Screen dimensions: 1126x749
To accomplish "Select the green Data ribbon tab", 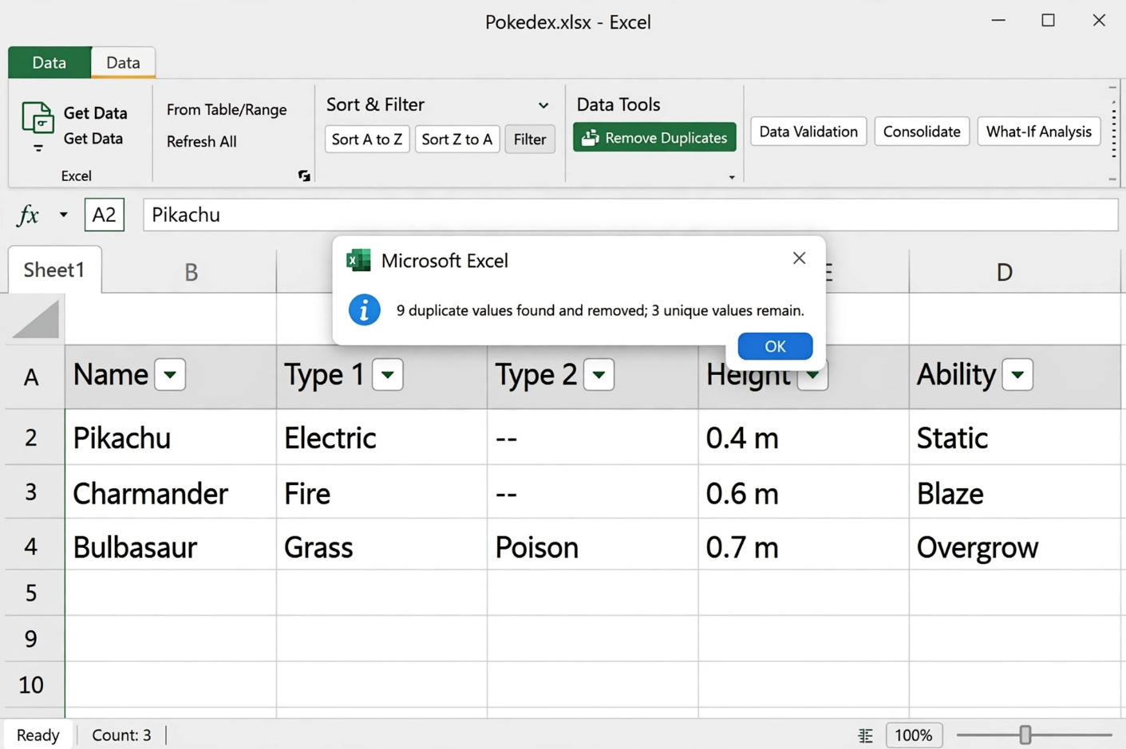I will click(49, 62).
